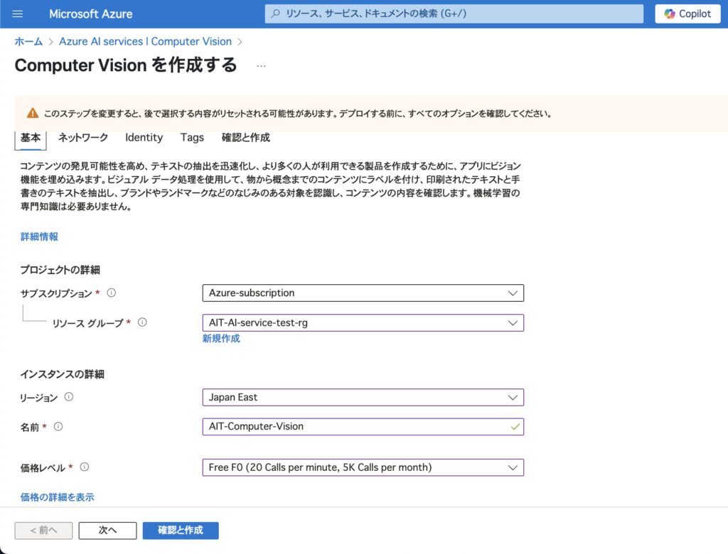The height and width of the screenshot is (554, 728).
Task: Go to Microsoft Azure home title
Action: click(x=90, y=14)
